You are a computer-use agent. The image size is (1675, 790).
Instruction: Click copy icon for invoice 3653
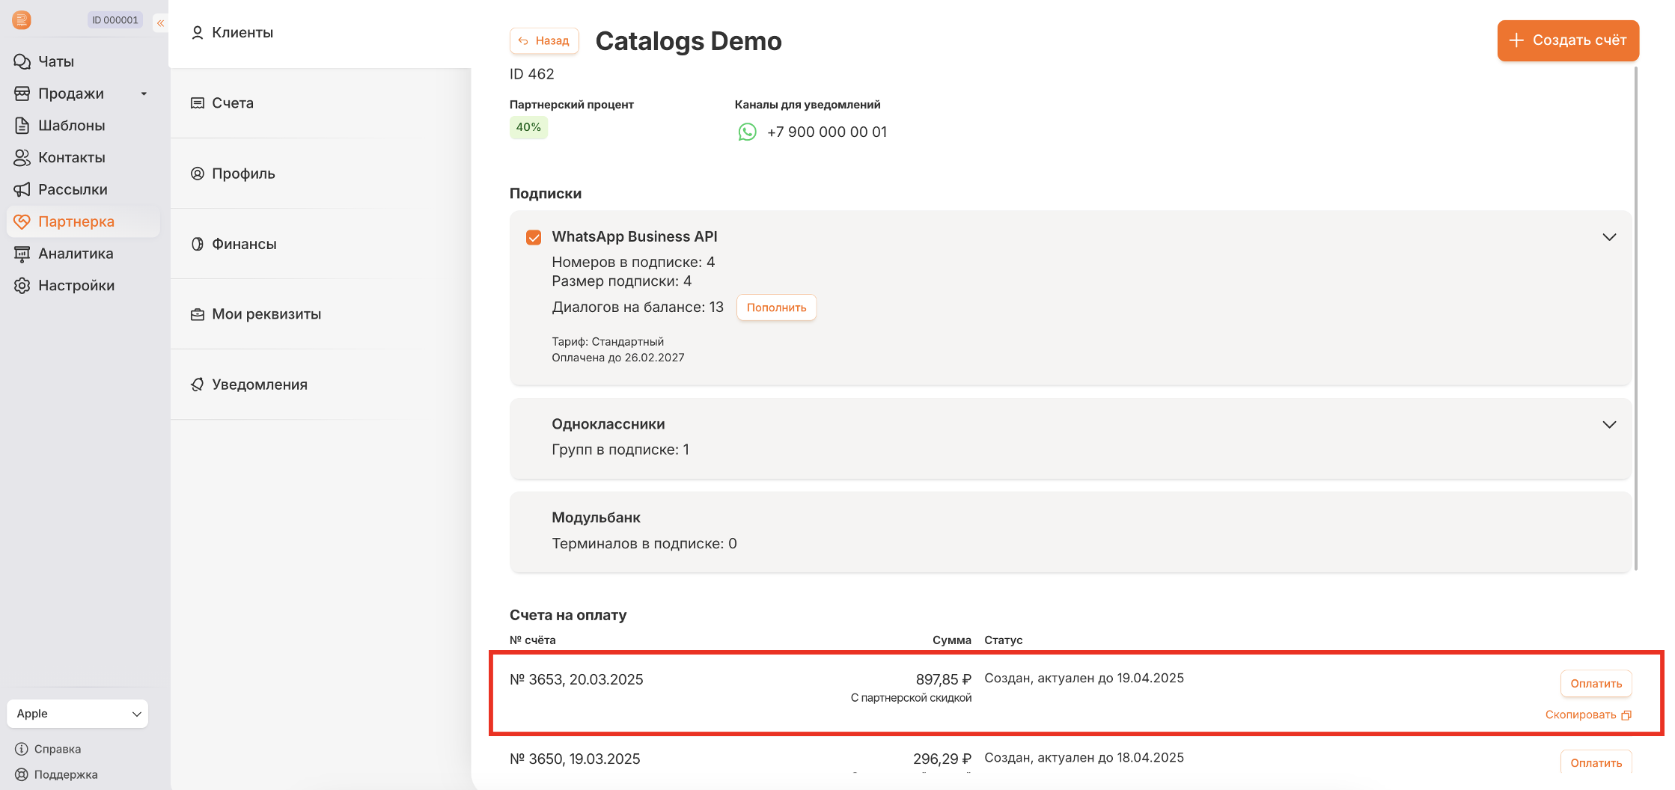(1626, 715)
